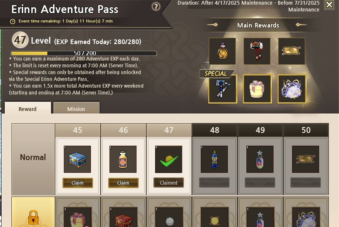This screenshot has width=339, height=227.
Task: Click the blue bottle level 48 reward
Action: [214, 159]
